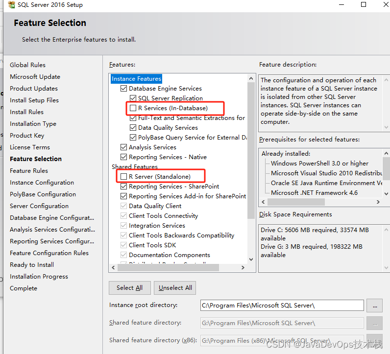The width and height of the screenshot is (390, 354).
Task: Click the PolyBase Configuration step
Action: (x=43, y=194)
